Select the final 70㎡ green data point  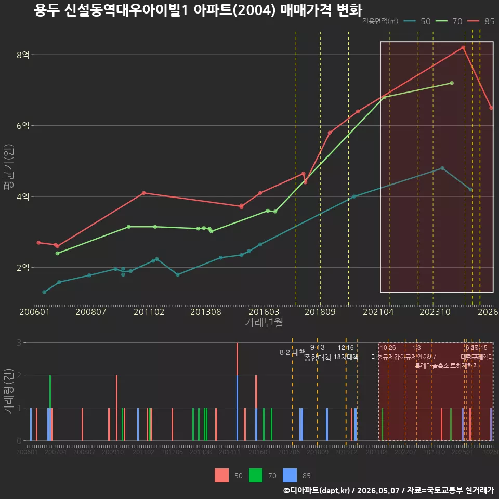(x=452, y=83)
